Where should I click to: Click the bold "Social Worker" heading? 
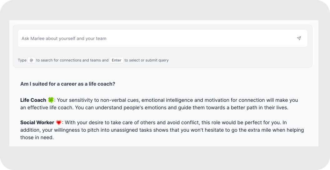pos(37,122)
